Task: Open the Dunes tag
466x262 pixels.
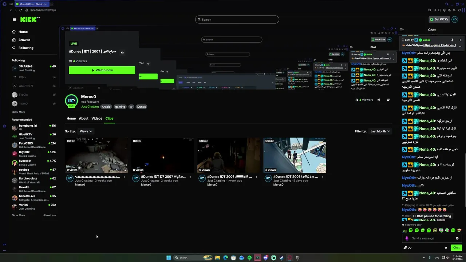Action: tap(142, 107)
